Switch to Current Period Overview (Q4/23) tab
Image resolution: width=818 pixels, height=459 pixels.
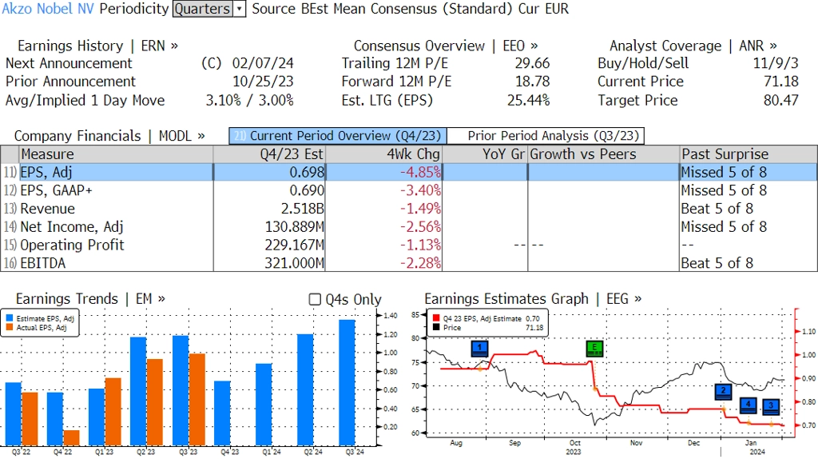(x=338, y=136)
